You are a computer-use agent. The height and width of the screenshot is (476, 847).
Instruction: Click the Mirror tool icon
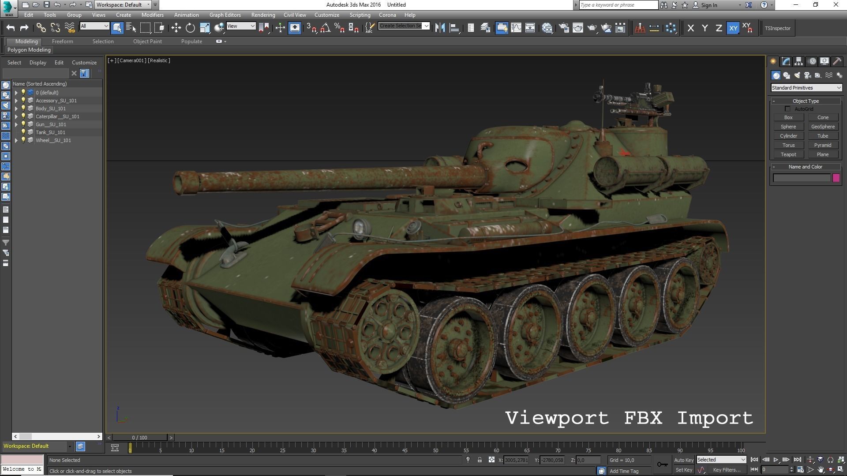440,28
